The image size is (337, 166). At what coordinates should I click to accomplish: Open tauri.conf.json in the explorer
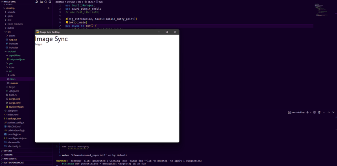pos(16,107)
